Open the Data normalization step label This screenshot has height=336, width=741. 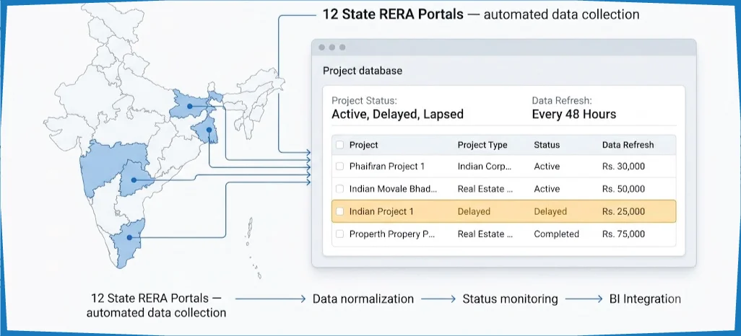[363, 299]
